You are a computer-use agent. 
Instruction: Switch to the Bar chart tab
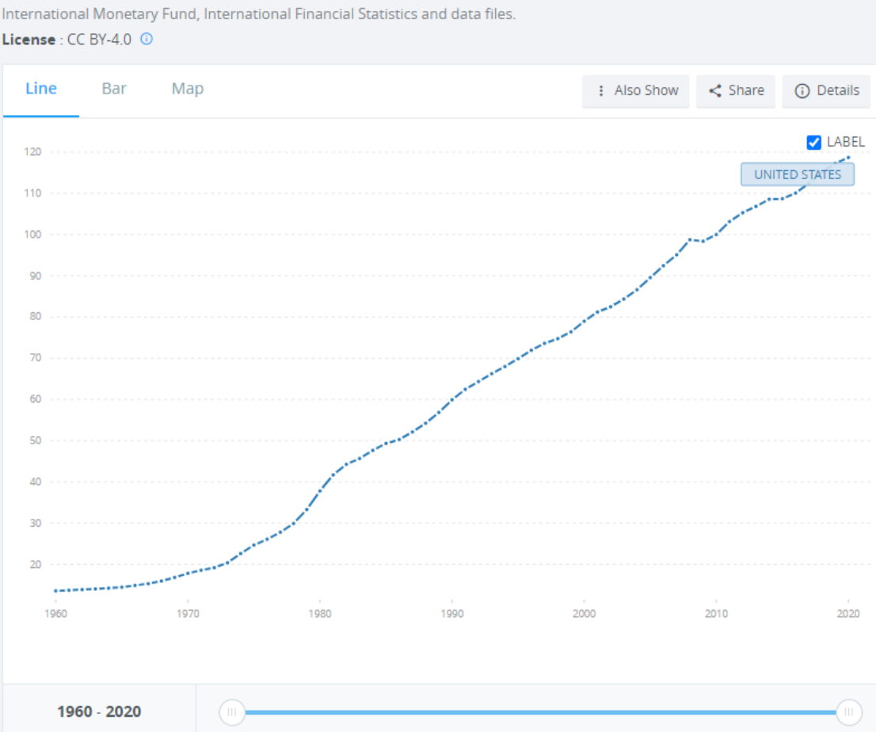click(x=114, y=89)
